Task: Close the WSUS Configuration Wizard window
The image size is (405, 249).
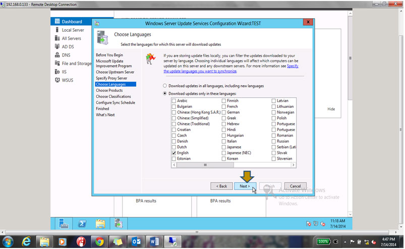Action: 308,22
